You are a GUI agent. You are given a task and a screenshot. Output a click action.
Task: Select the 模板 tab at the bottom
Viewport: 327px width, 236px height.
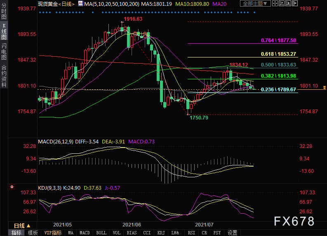coord(33,233)
